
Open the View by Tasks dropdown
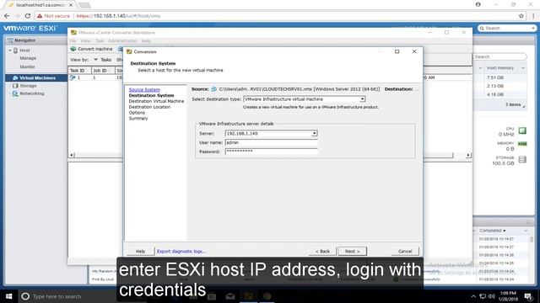[x=102, y=60]
